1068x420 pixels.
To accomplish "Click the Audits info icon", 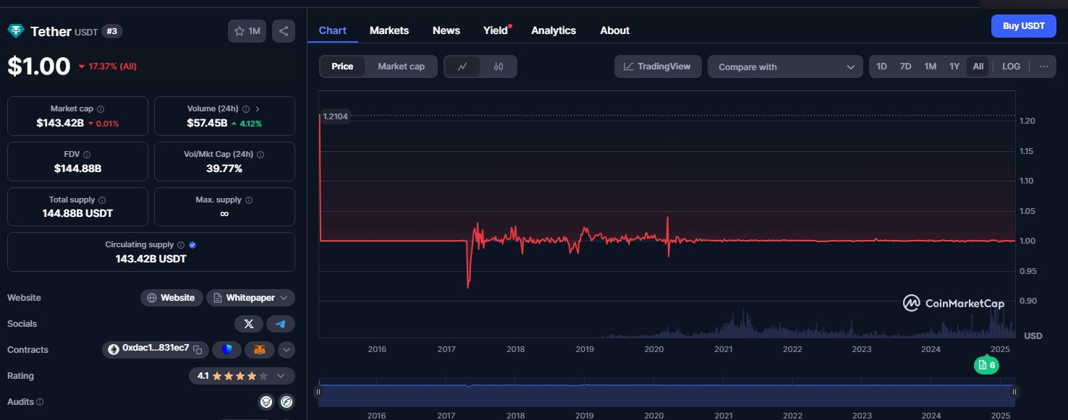I will 40,402.
